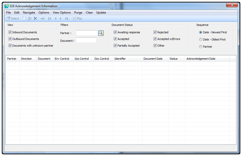Image resolution: width=242 pixels, height=156 pixels.
Task: Disable the Accepted w/Errors checkbox
Action: [x=155, y=39]
